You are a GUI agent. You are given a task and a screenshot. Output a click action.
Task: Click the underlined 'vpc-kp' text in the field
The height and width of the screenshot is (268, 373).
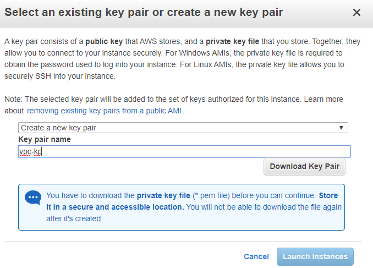tap(31, 152)
